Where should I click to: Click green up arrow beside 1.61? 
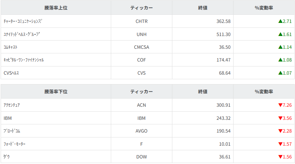coord(280,34)
